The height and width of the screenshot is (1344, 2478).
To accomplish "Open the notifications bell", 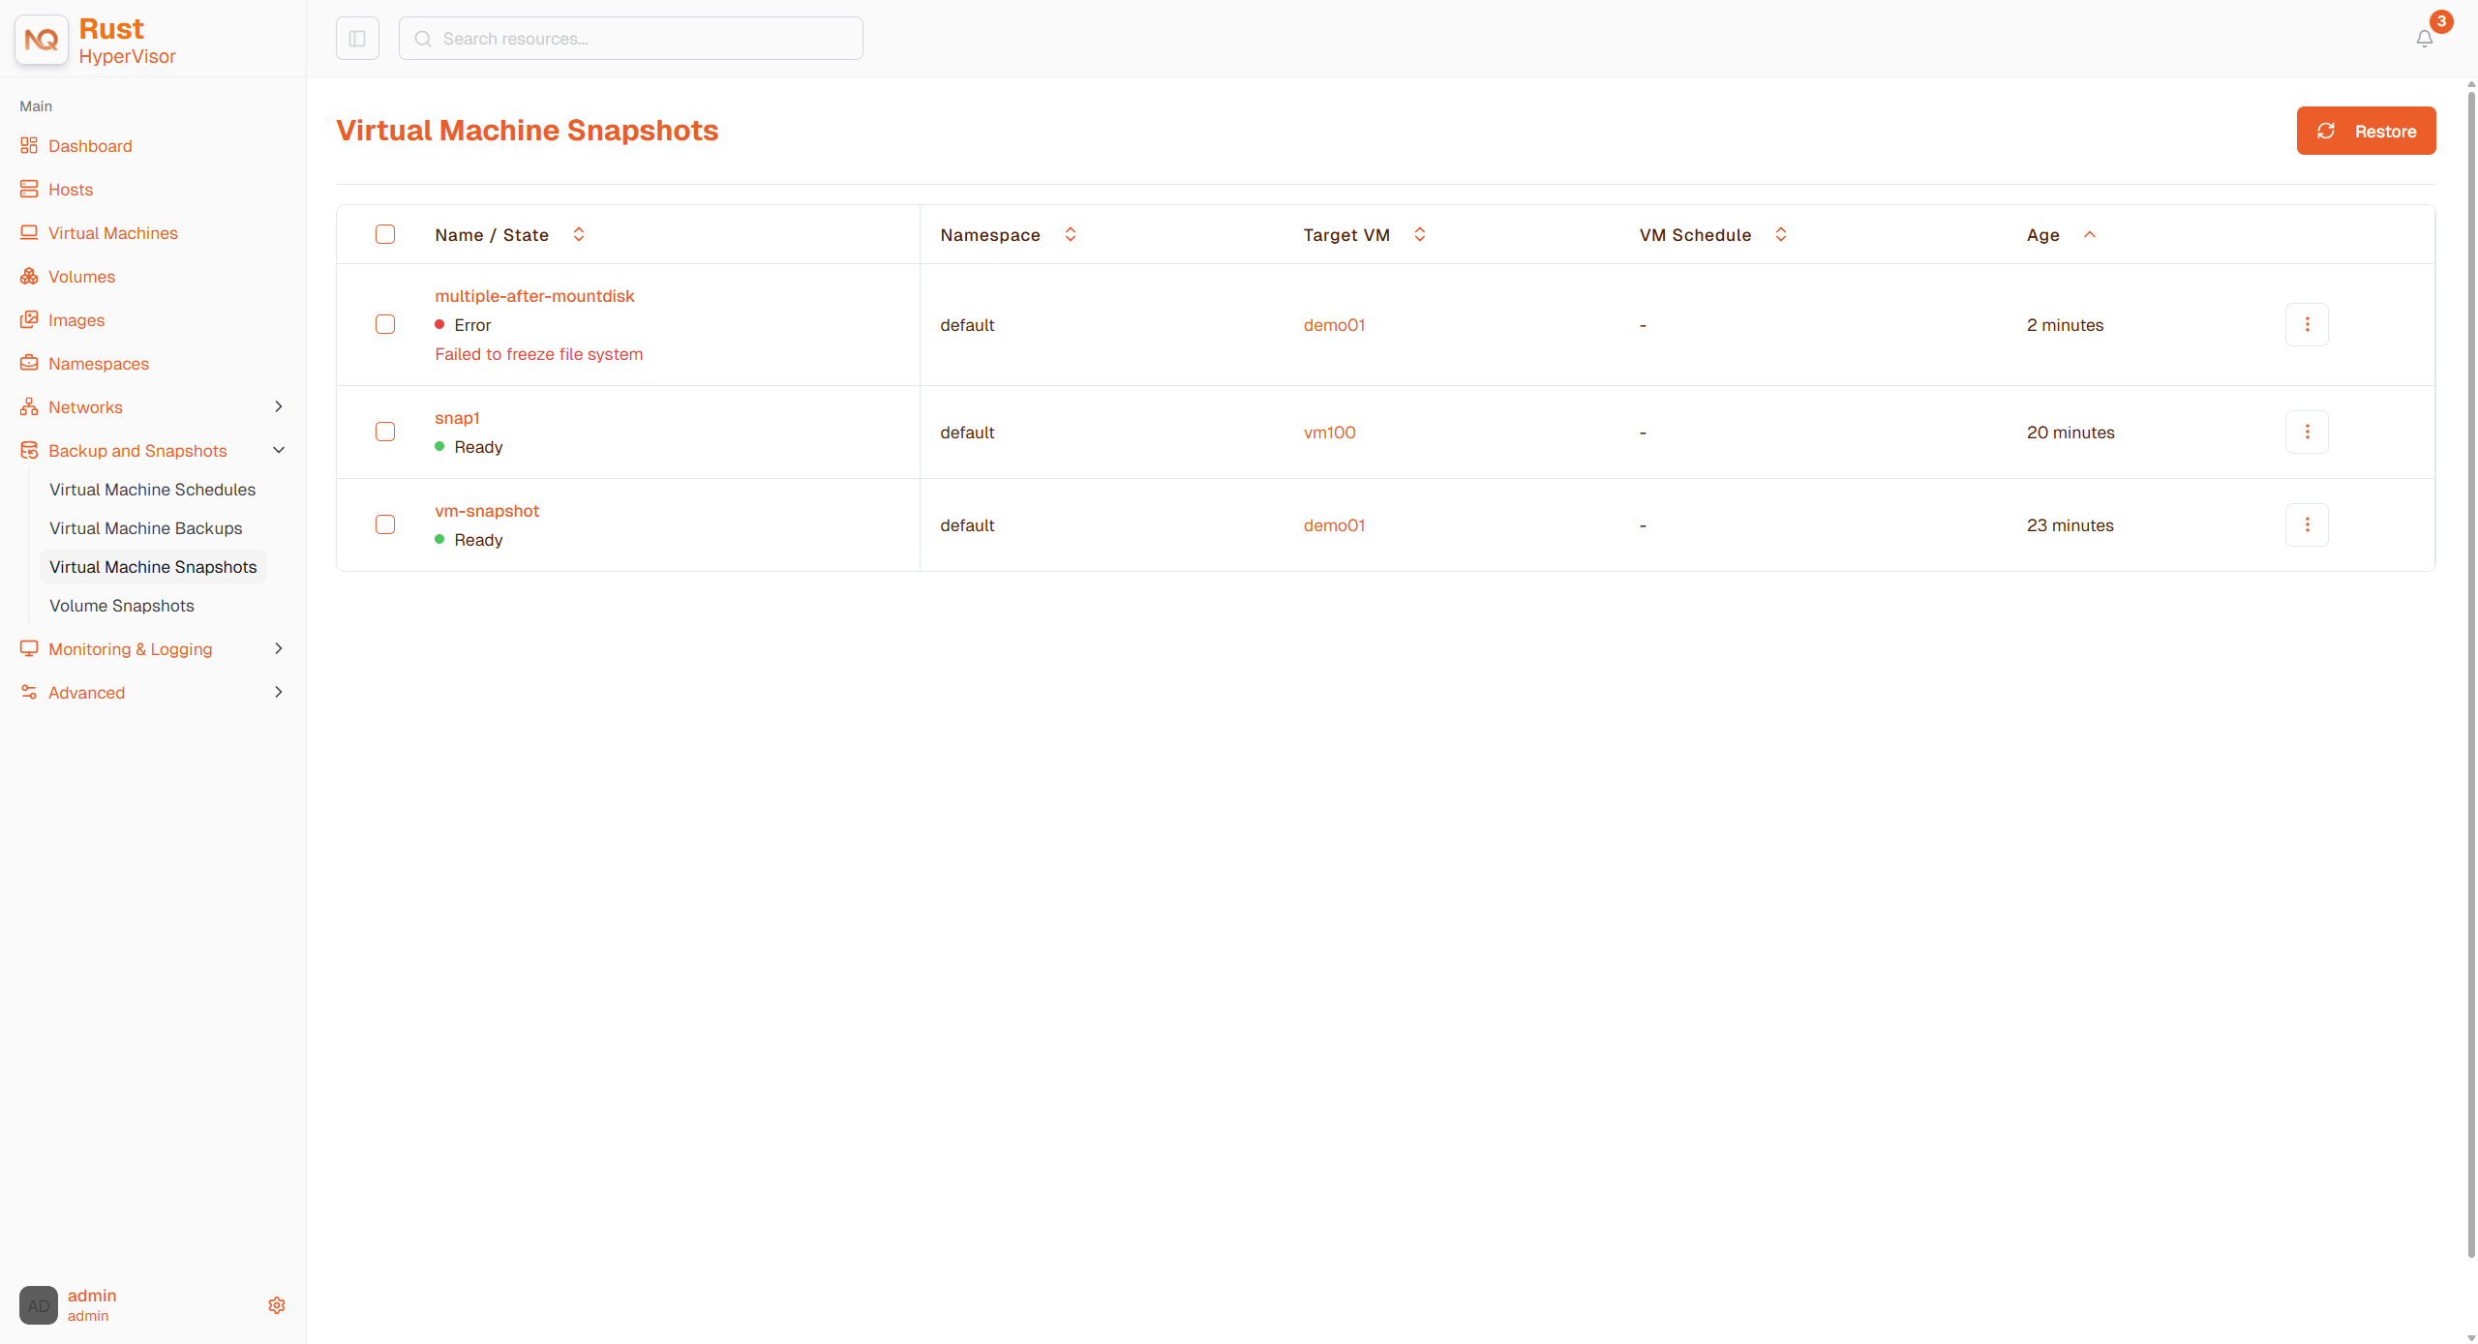I will (x=2425, y=39).
